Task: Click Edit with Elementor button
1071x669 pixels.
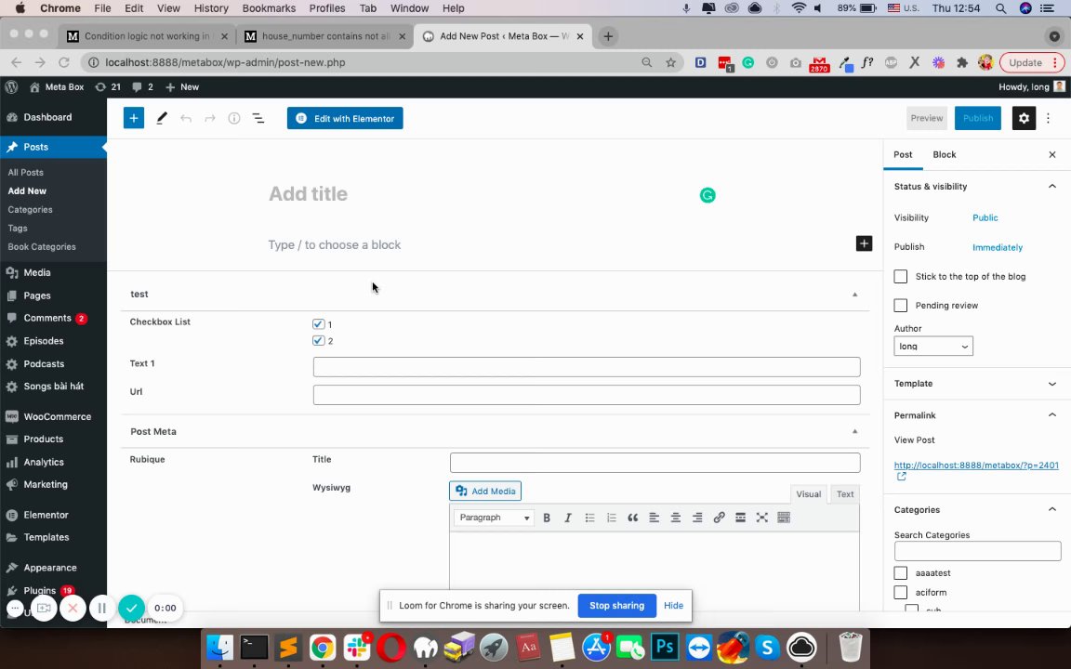Action: (345, 118)
